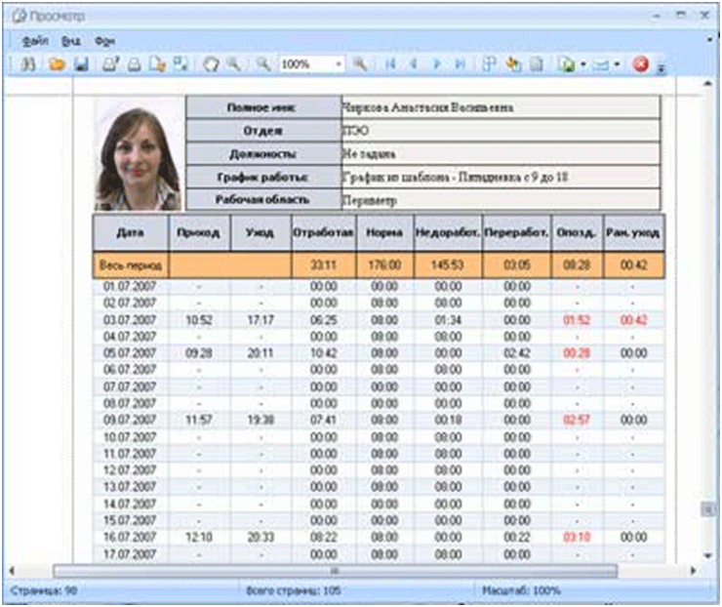Click the page background color icon

[513, 64]
